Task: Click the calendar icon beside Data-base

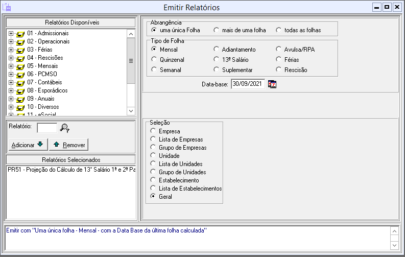Action: [272, 84]
